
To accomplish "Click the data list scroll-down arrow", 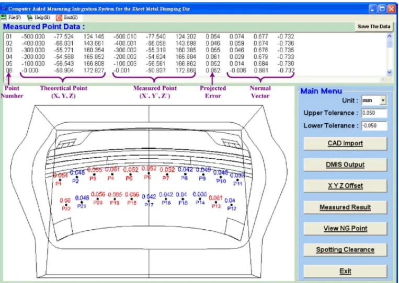I will pos(390,73).
